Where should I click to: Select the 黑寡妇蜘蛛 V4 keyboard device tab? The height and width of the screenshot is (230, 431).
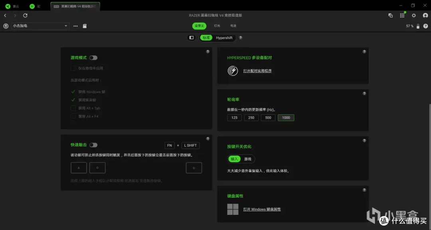pyautogui.click(x=75, y=6)
